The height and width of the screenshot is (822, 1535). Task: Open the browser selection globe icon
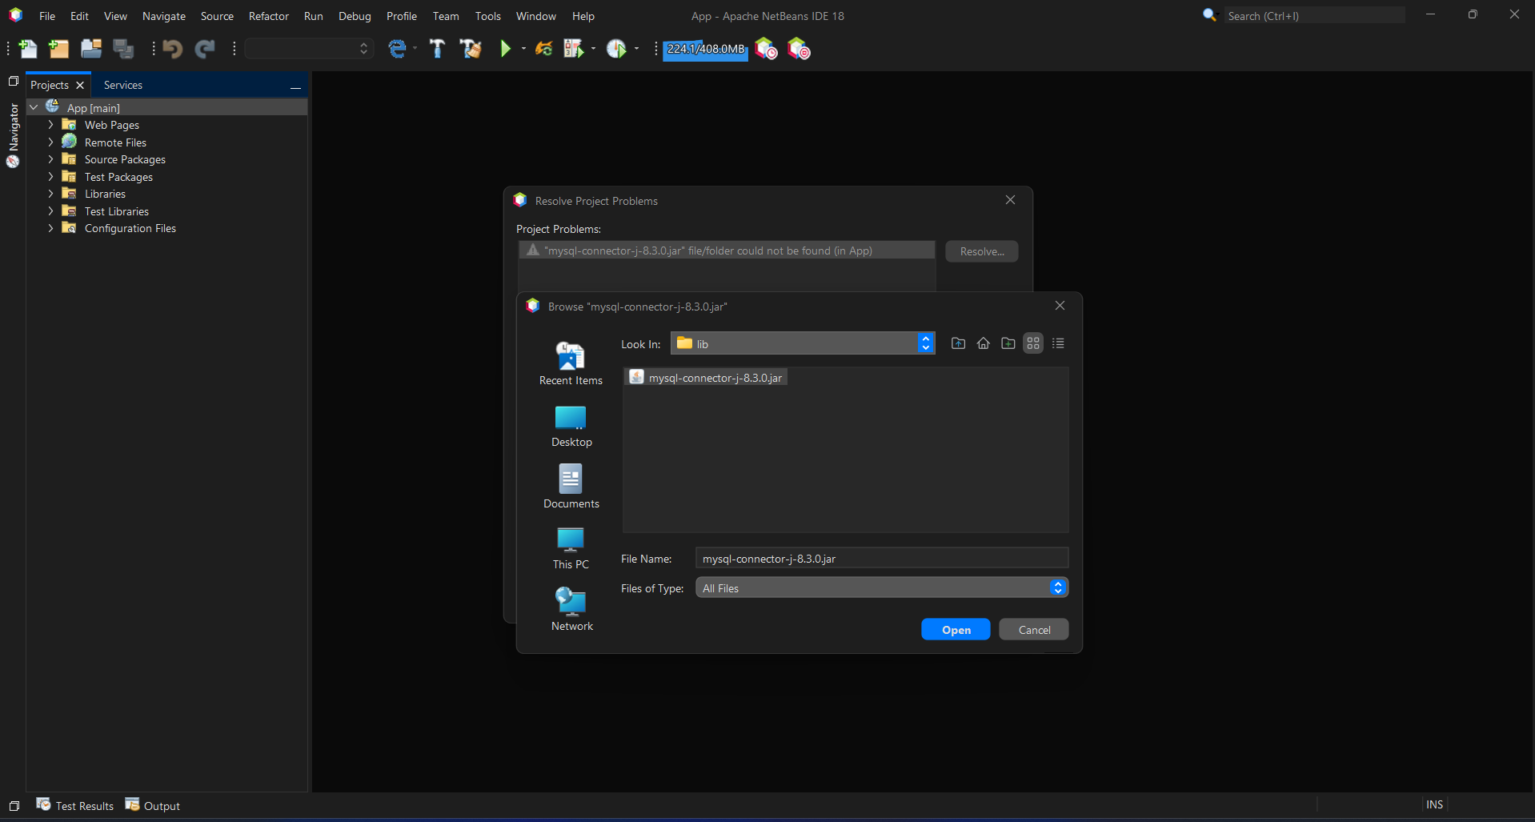tap(397, 49)
